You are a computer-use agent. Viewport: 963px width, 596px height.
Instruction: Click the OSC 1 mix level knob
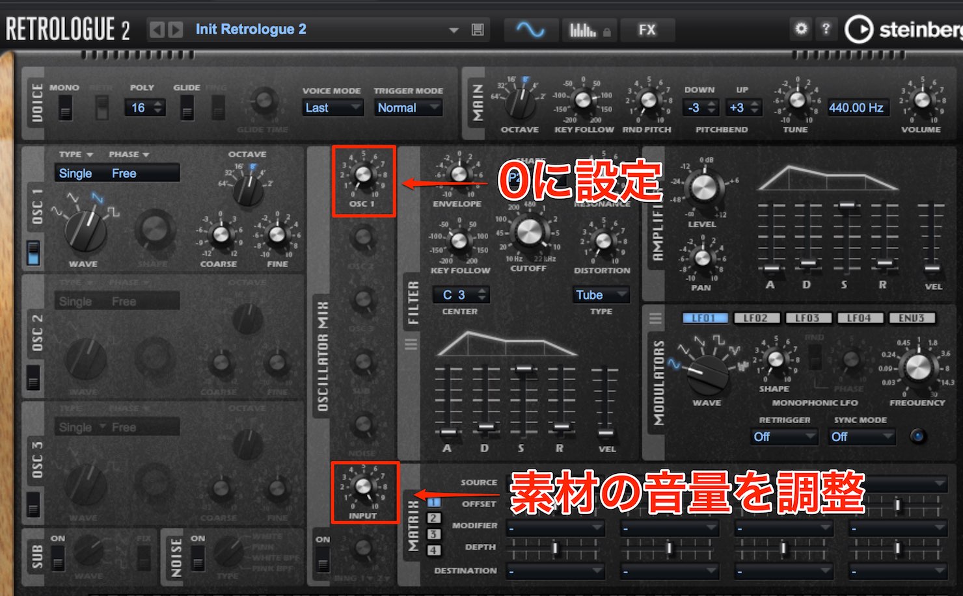(x=363, y=174)
